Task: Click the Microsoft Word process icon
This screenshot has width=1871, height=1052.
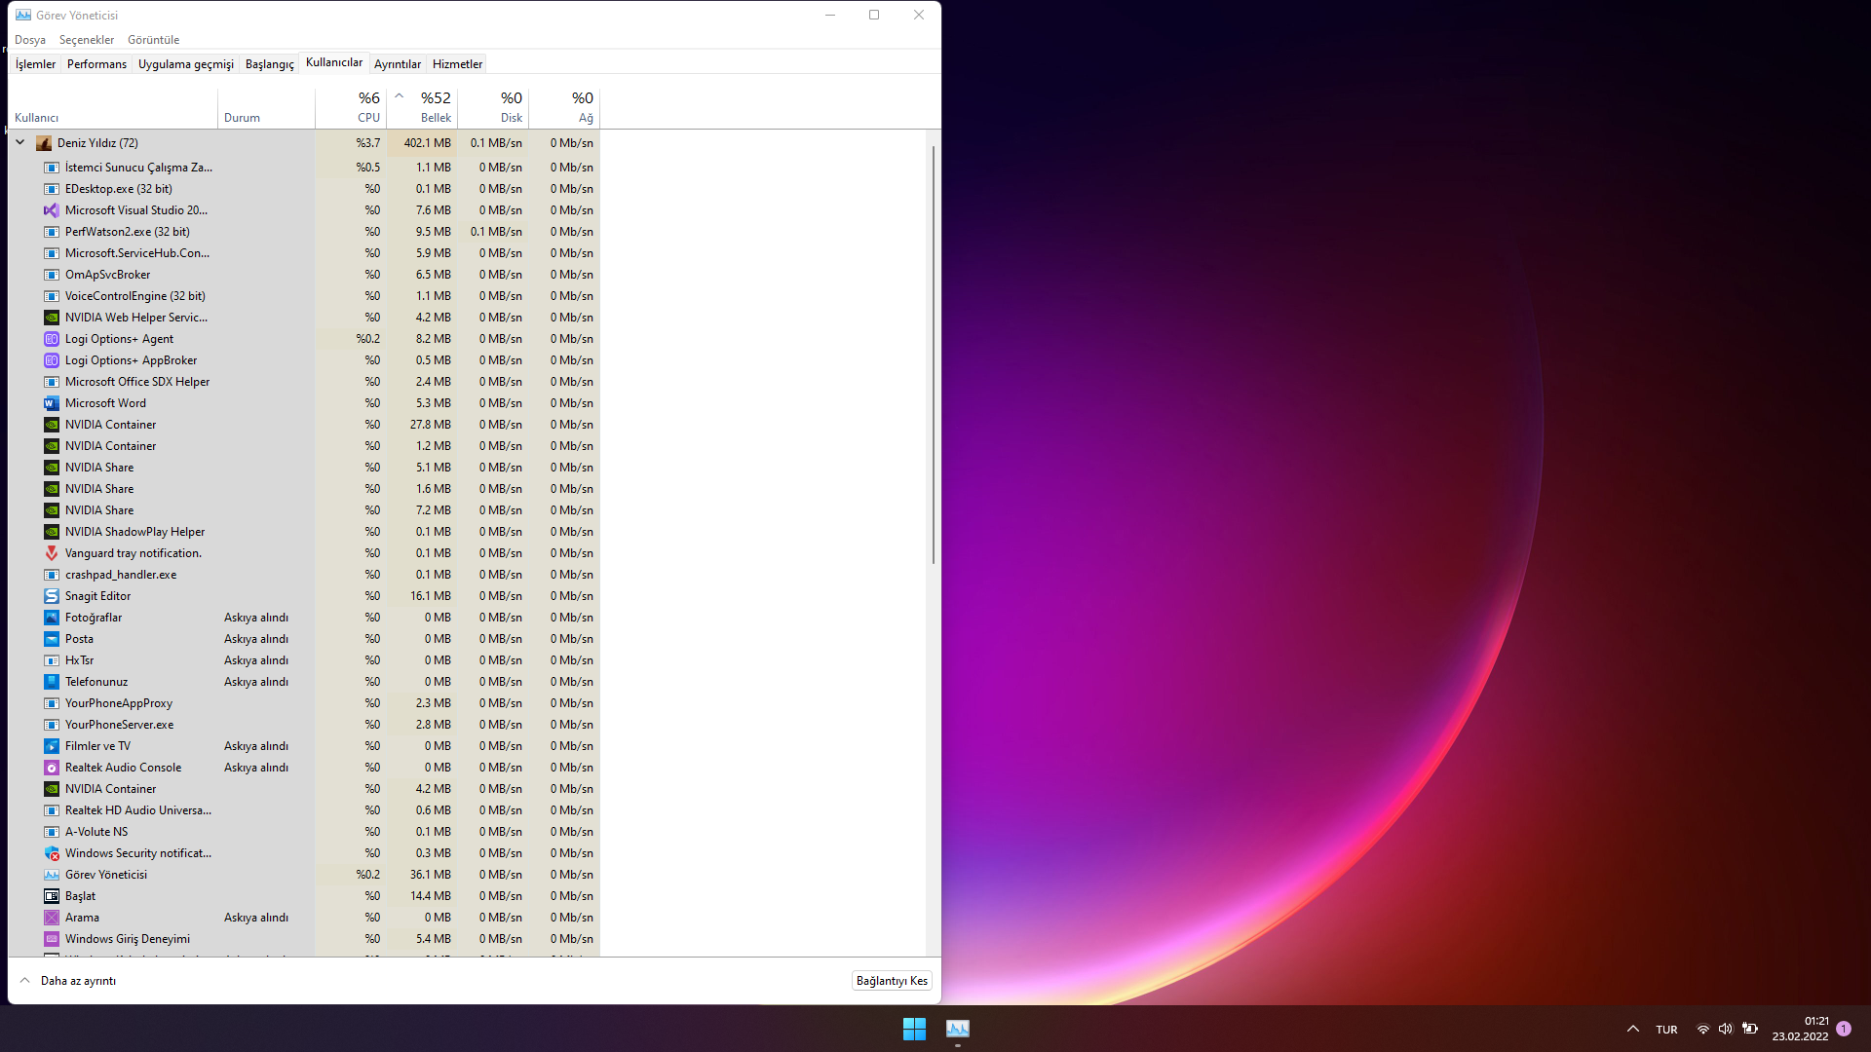Action: point(52,403)
